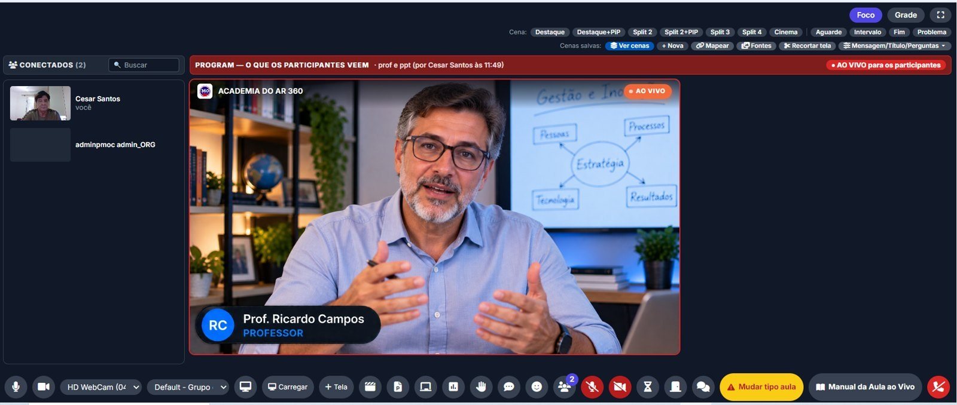The width and height of the screenshot is (957, 405).
Task: Open the hourglass timer icon
Action: (x=648, y=387)
